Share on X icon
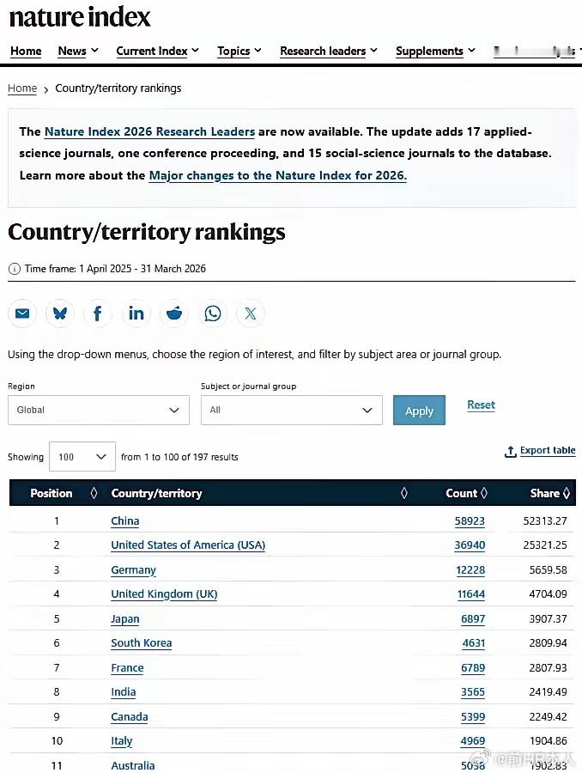 tap(251, 313)
